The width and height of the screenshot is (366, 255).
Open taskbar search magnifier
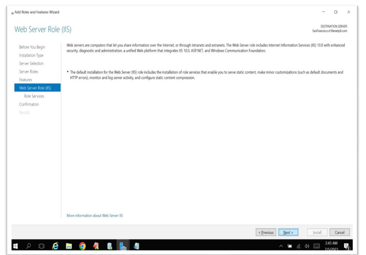coord(29,246)
